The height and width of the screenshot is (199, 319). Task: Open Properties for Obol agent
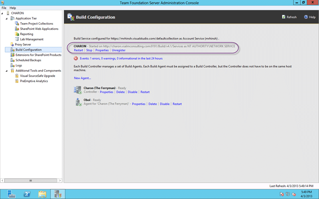click(138, 104)
